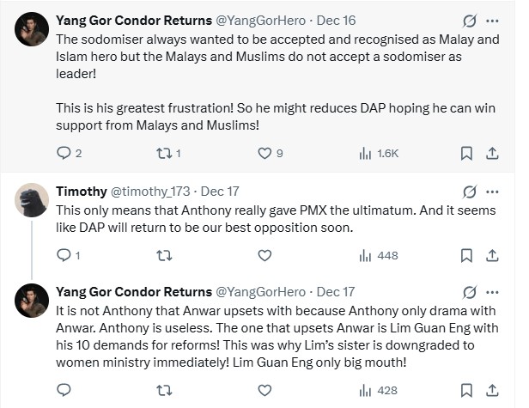529x408 pixels.
Task: Share the first Dec 16 tweet
Action: coord(492,153)
